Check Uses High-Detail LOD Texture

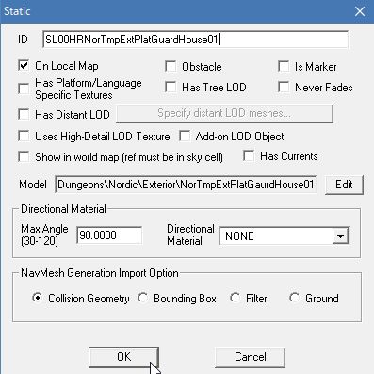[24, 137]
